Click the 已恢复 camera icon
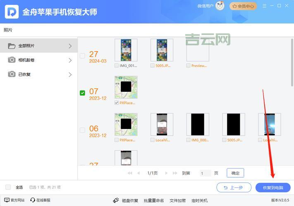Viewport: 294px width, 206px height. [x=12, y=74]
